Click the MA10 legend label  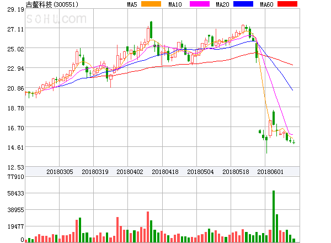(175, 4)
